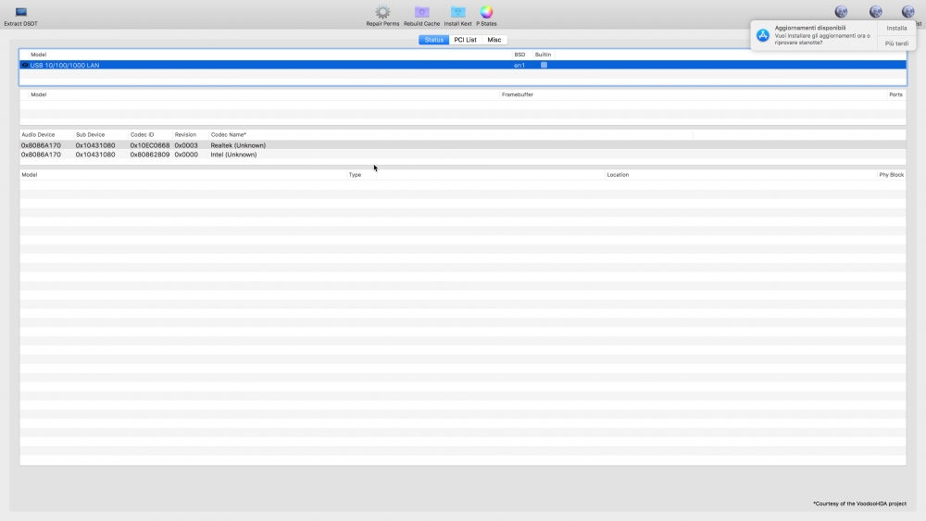Toggle the Builtin checkbox for USB 10/100/1000 LAN
The image size is (926, 521).
tap(544, 65)
